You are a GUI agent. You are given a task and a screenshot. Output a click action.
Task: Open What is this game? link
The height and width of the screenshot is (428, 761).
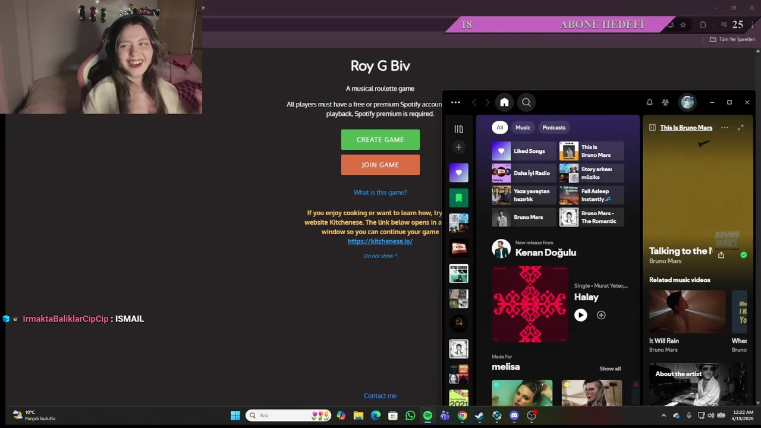(380, 193)
